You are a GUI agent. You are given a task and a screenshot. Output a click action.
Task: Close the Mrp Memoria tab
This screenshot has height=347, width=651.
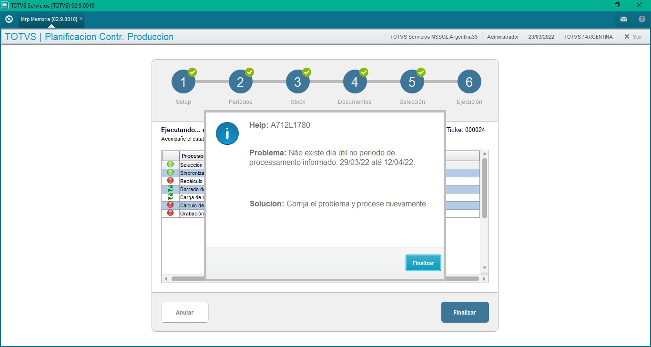click(81, 19)
